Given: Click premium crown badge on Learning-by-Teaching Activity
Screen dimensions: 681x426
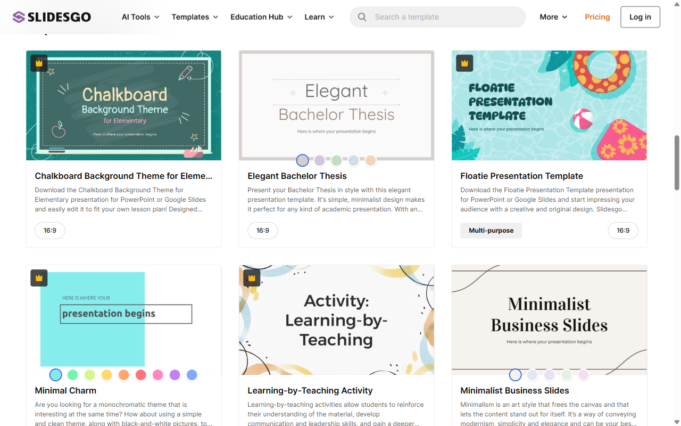Looking at the screenshot, I should tap(252, 278).
